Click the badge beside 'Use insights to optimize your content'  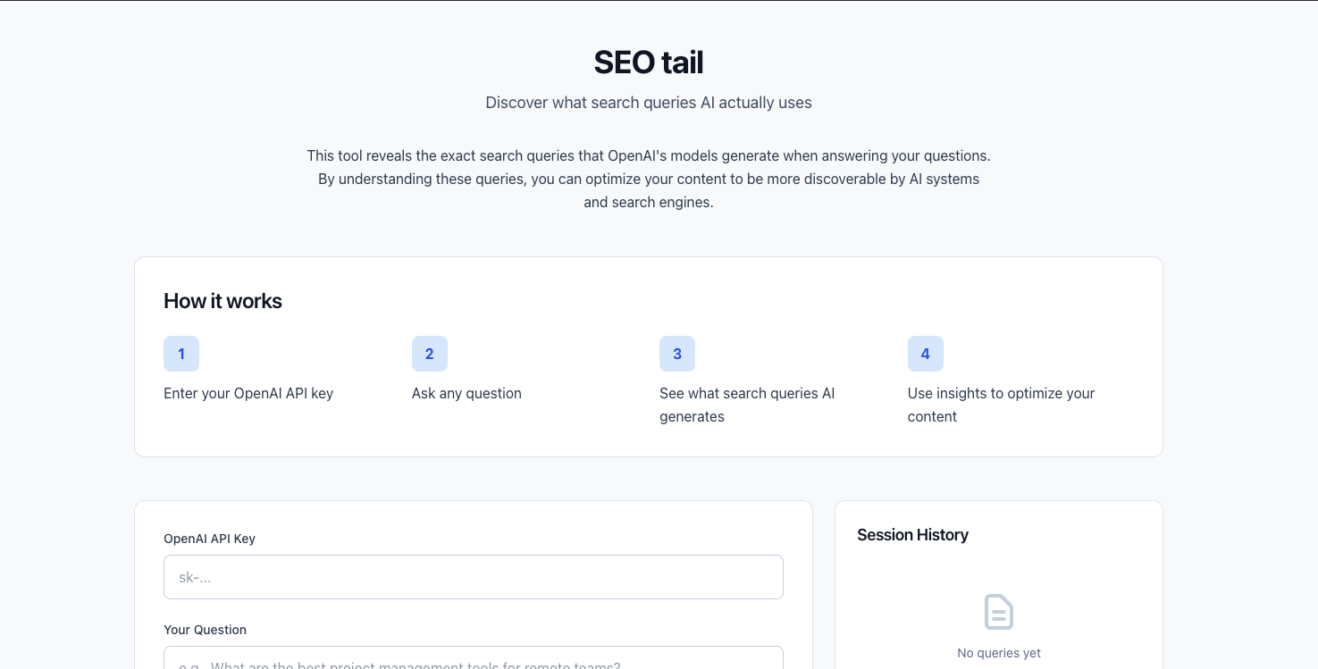[926, 354]
